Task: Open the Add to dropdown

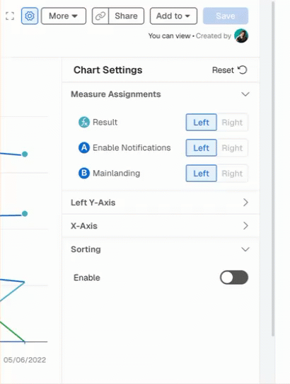Action: point(173,16)
